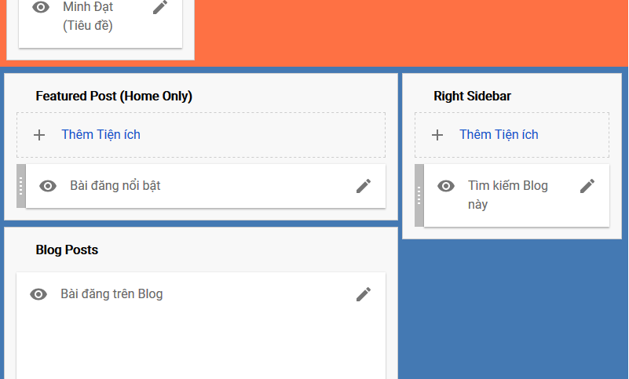Image resolution: width=629 pixels, height=379 pixels.
Task: Toggle visibility of Tìm kiếm Blog này gadget
Action: point(446,186)
